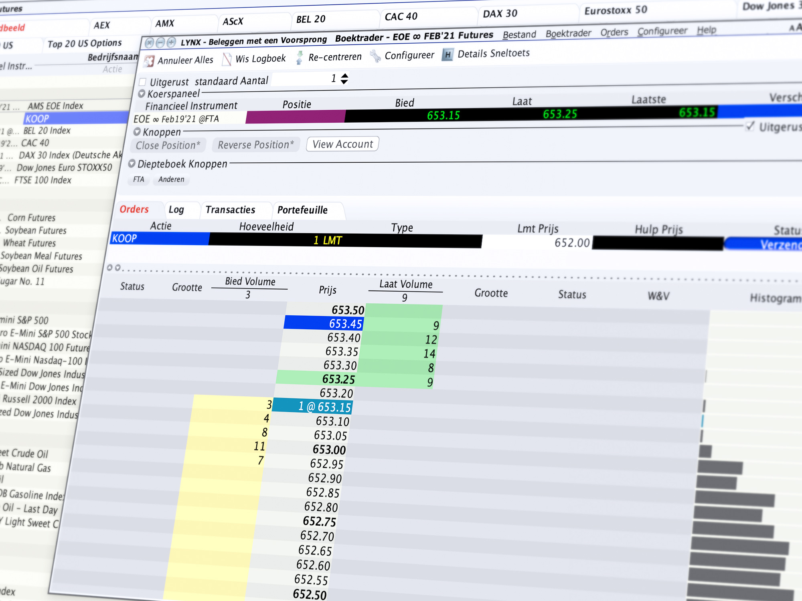Click the Re-centreren arrow icon
Image resolution: width=802 pixels, height=601 pixels.
(299, 58)
